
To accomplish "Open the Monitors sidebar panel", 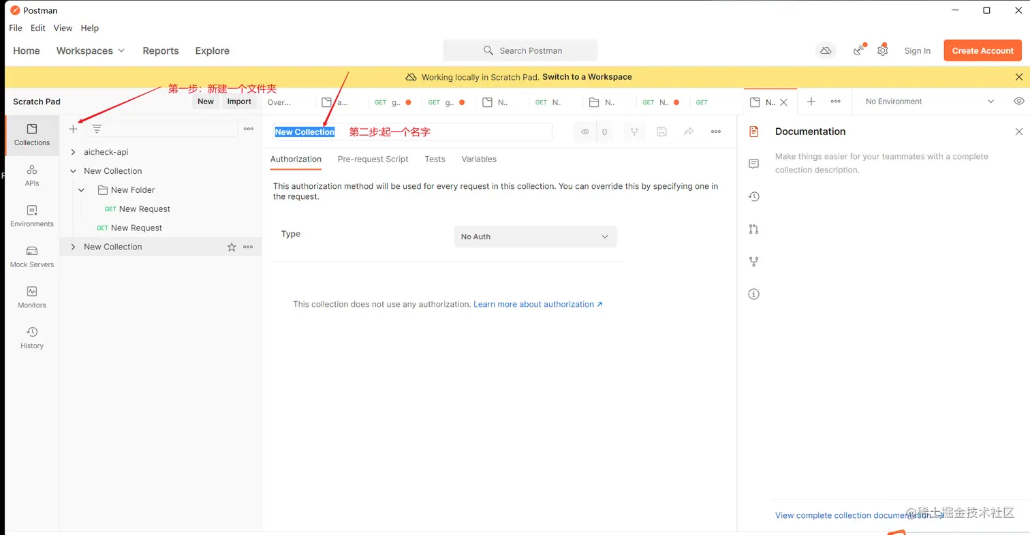I will pos(32,297).
